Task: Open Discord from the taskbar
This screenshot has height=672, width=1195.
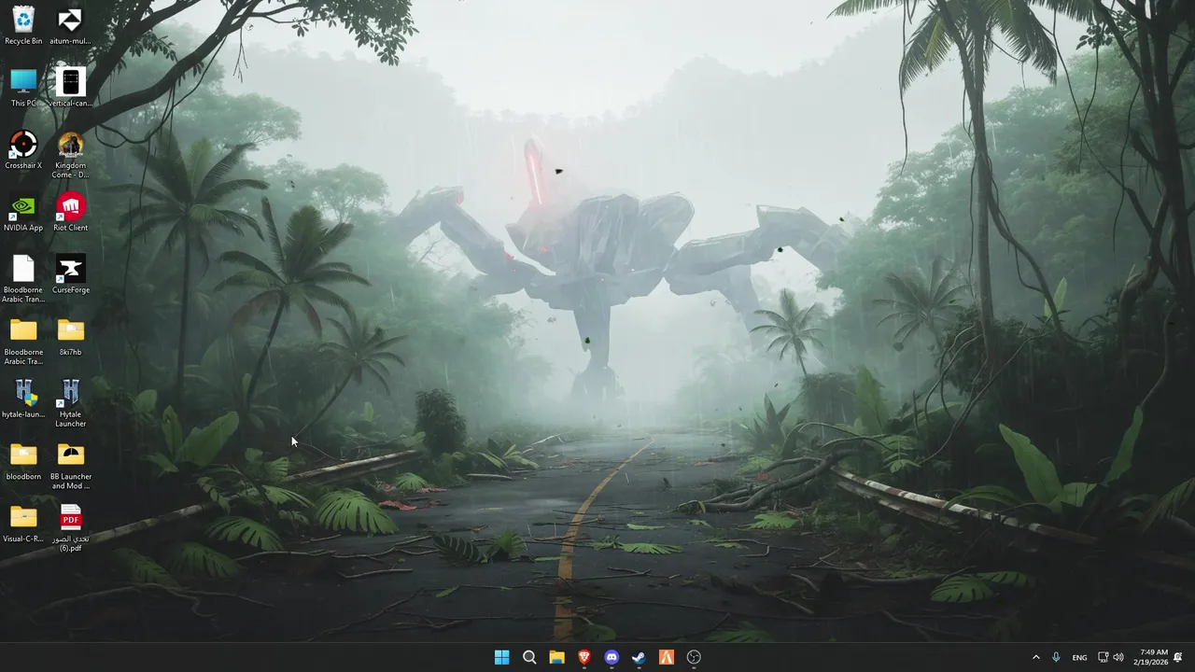Action: [612, 657]
